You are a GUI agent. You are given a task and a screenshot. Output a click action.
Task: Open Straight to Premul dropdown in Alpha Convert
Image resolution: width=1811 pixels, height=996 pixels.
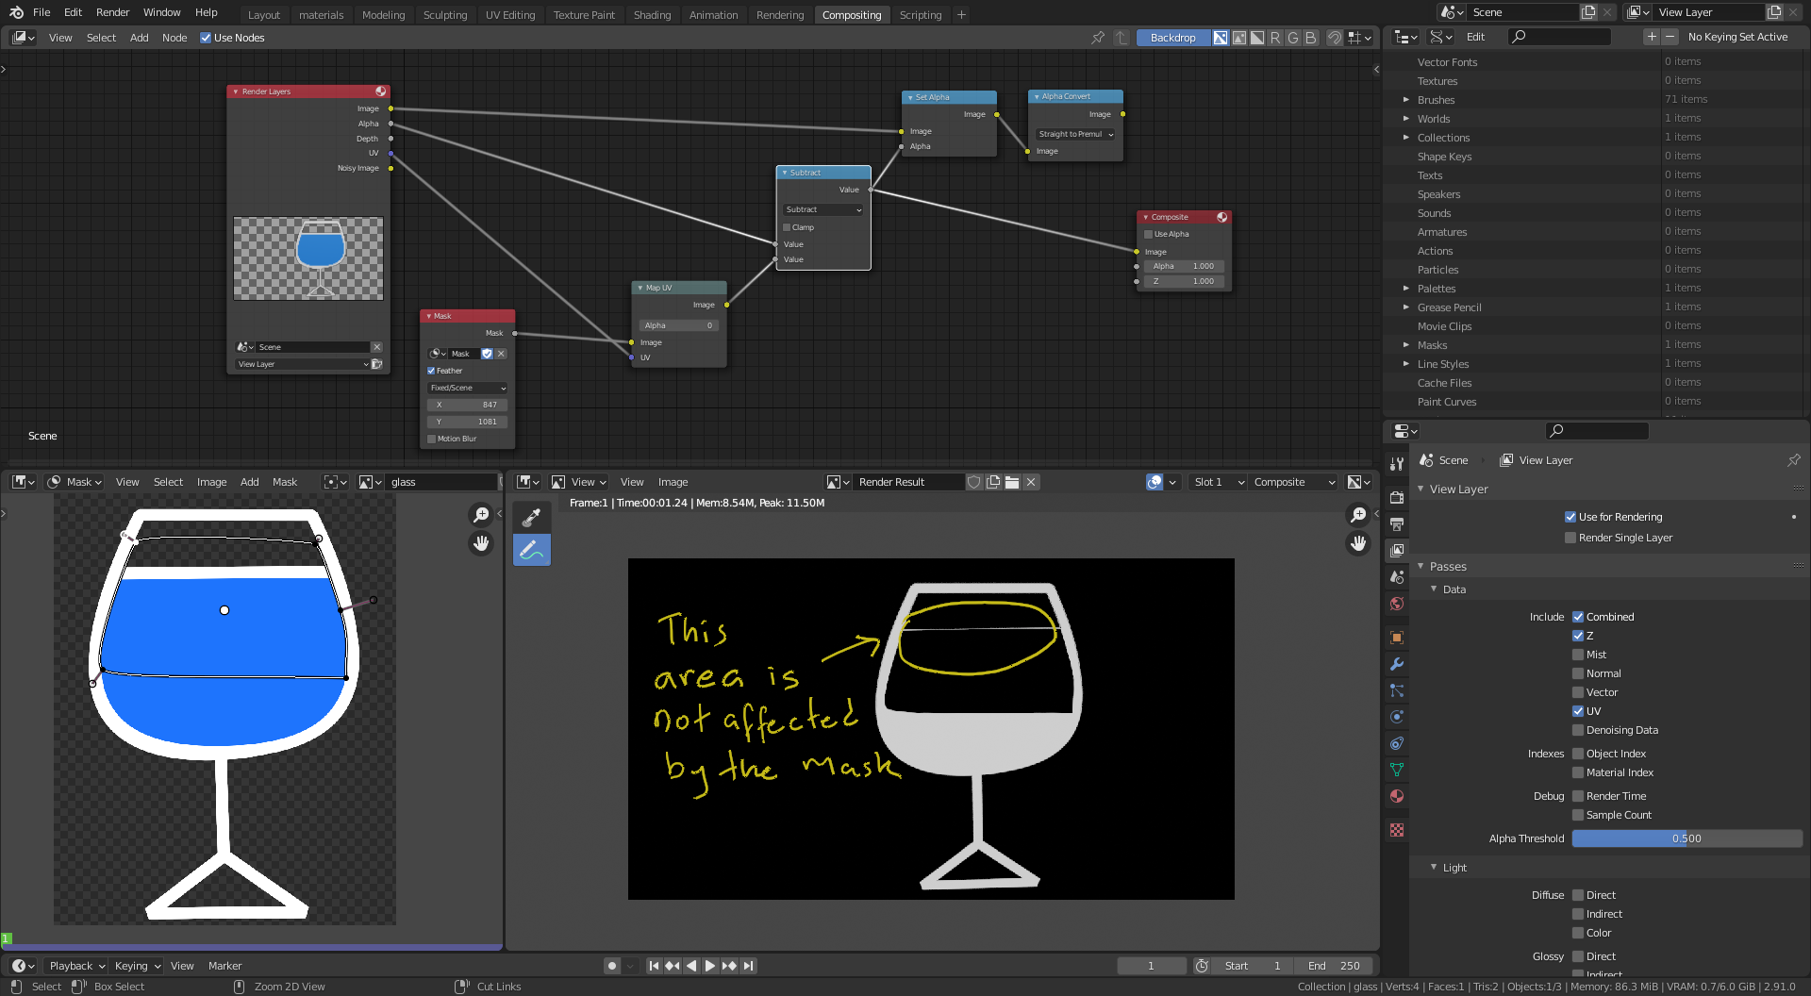pos(1075,134)
